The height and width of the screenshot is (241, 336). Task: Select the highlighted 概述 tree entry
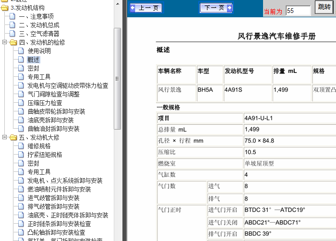[34, 60]
